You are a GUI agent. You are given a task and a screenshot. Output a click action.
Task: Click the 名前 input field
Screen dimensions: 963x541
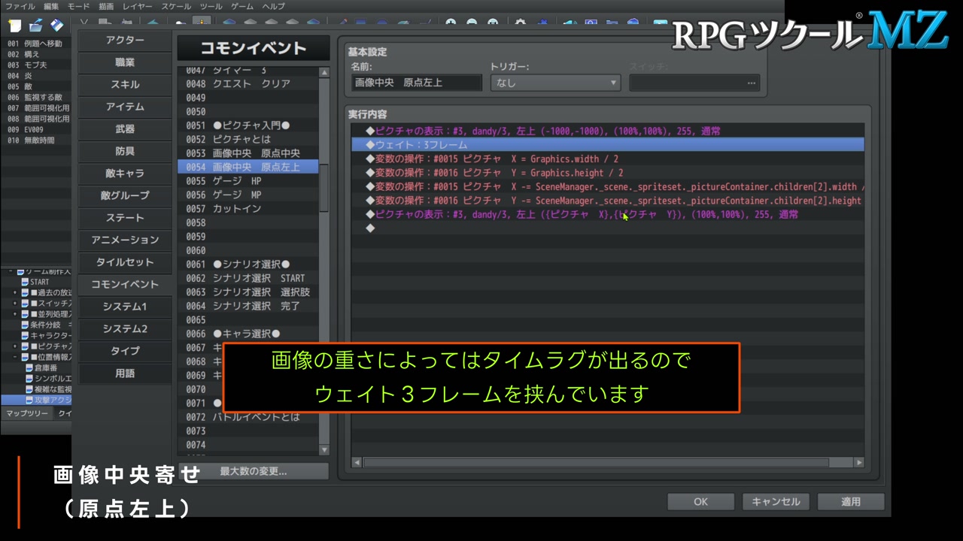pos(417,83)
